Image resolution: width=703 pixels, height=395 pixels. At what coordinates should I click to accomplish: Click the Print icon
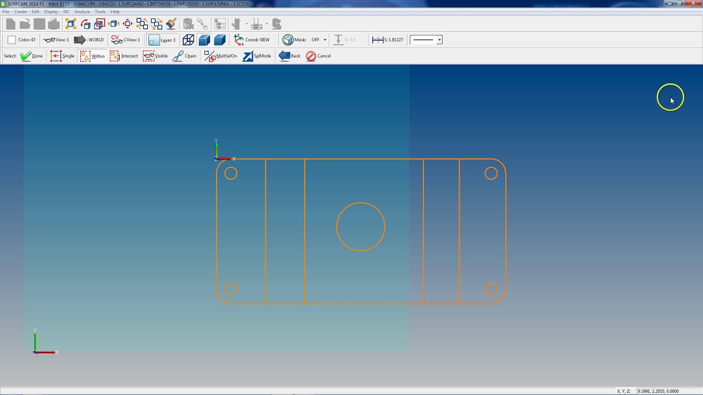click(53, 24)
